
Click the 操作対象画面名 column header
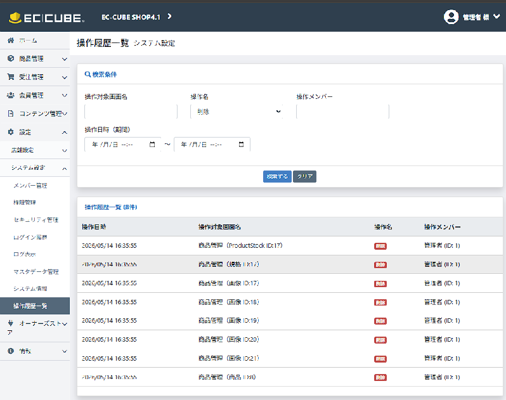pyautogui.click(x=219, y=227)
